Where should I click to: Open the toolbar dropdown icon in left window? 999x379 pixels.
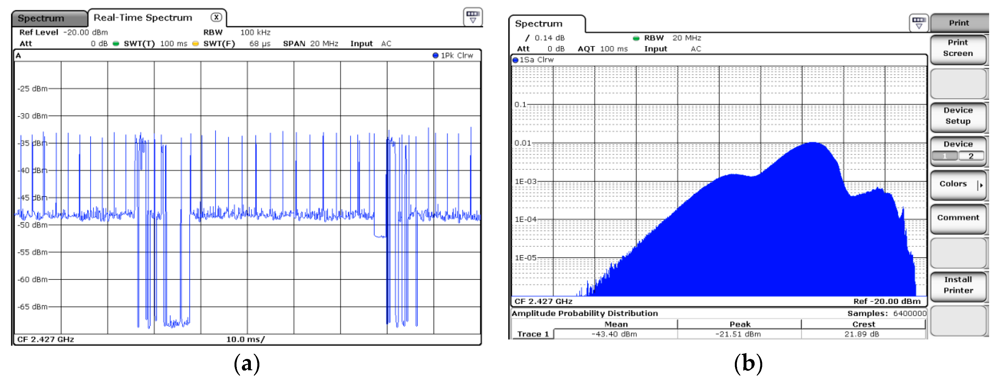click(x=473, y=17)
